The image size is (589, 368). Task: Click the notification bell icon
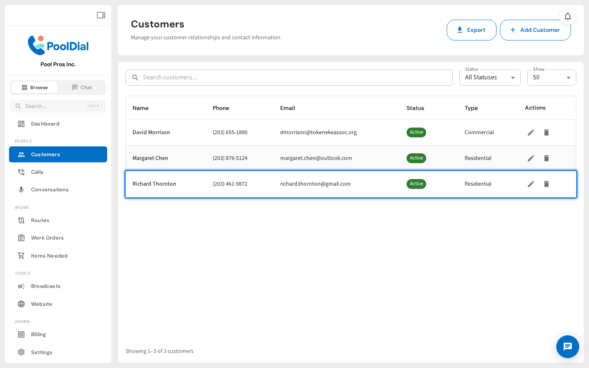568,16
